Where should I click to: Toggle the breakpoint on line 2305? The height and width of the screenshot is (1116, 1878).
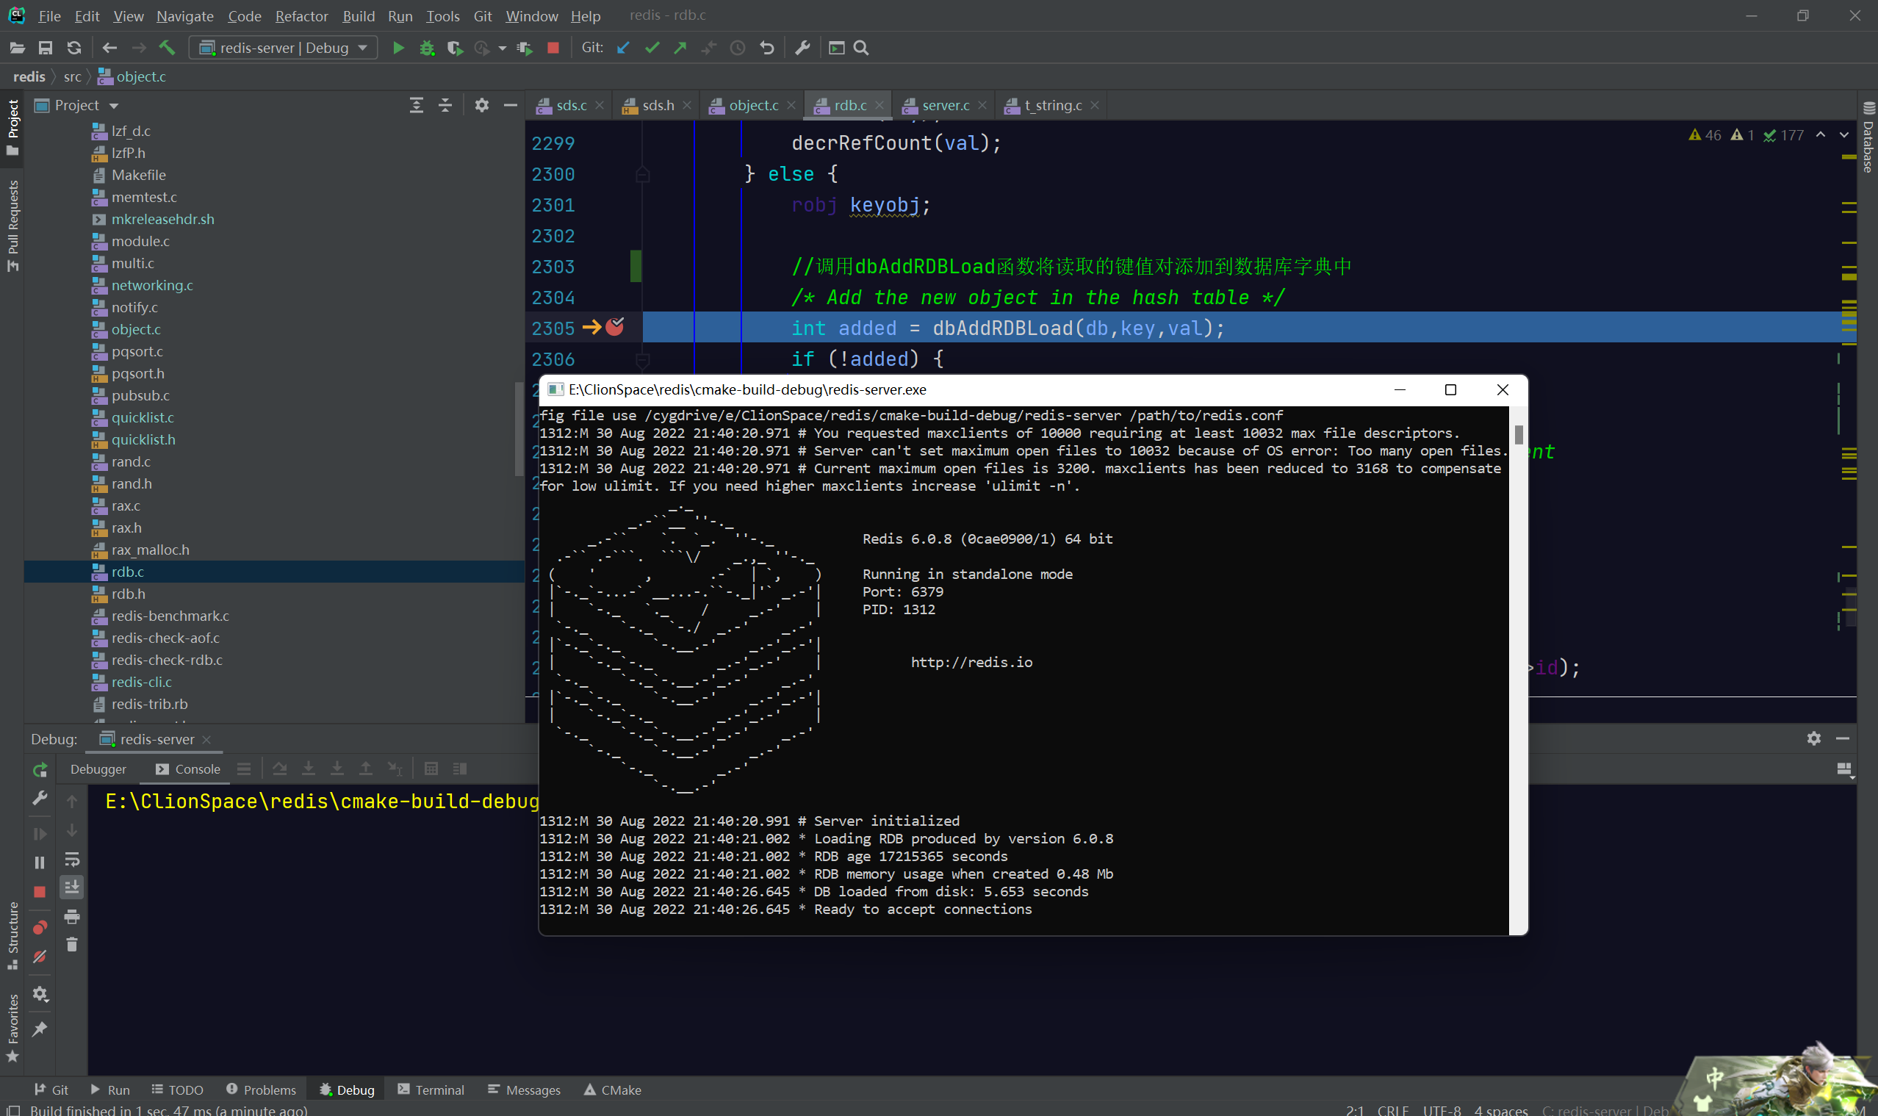coord(615,327)
